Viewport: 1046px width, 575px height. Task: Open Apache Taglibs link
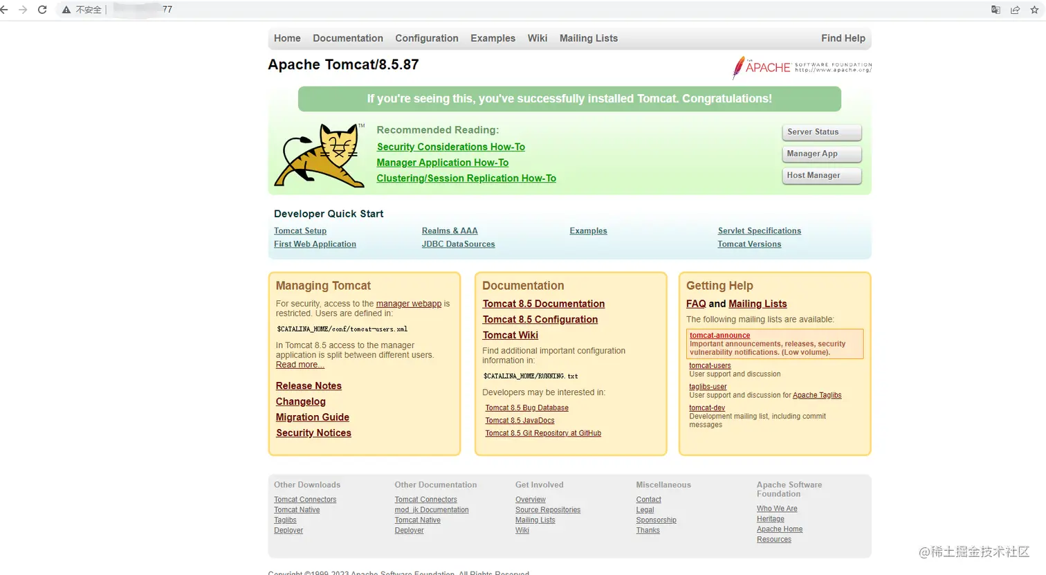[x=817, y=395]
